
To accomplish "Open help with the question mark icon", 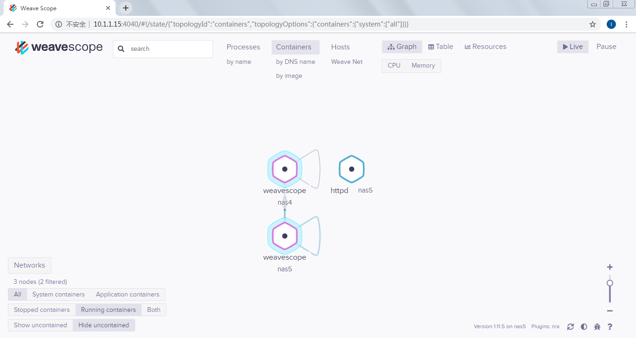I will [610, 327].
